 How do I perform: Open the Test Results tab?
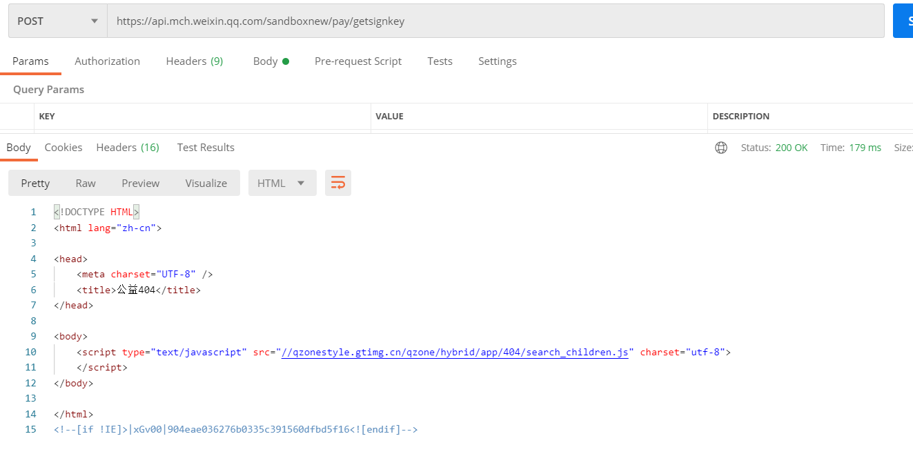[206, 148]
